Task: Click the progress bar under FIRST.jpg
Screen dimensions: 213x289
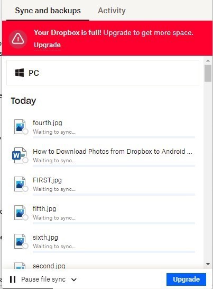Action: [114, 195]
